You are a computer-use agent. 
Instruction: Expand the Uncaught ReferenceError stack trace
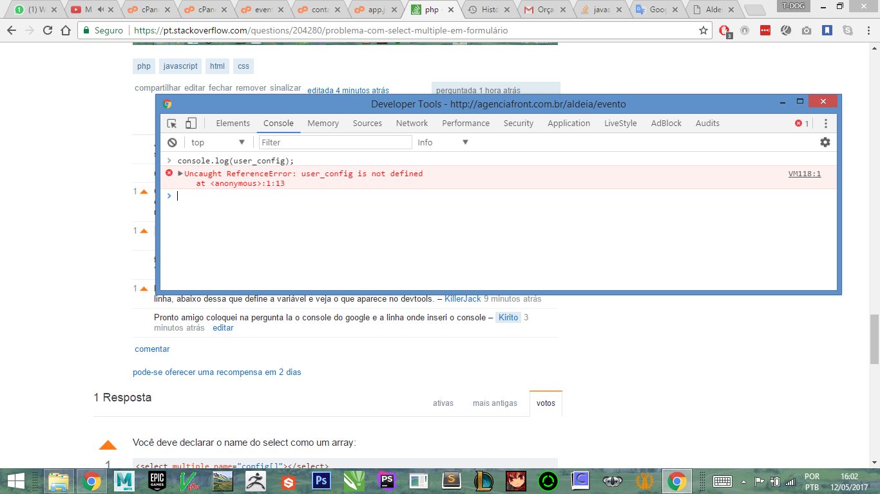point(180,174)
